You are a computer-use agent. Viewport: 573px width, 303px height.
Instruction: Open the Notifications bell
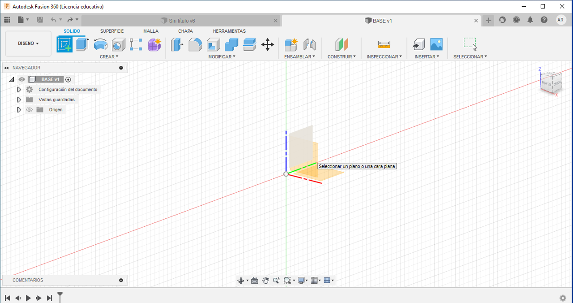530,20
